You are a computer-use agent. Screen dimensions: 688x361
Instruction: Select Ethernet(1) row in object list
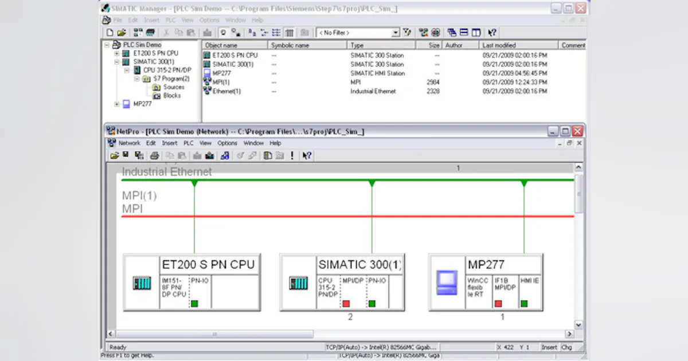click(x=394, y=91)
